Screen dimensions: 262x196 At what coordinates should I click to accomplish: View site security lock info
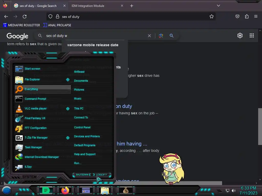(58, 17)
